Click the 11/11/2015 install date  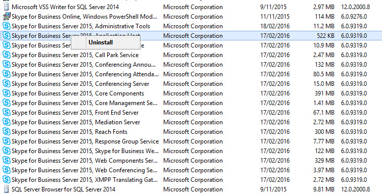(275, 17)
